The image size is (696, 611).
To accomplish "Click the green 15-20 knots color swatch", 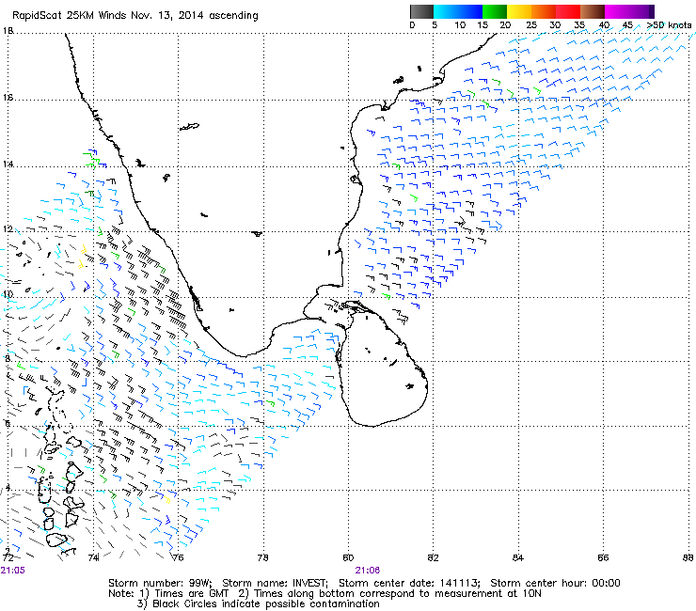I will click(x=494, y=11).
